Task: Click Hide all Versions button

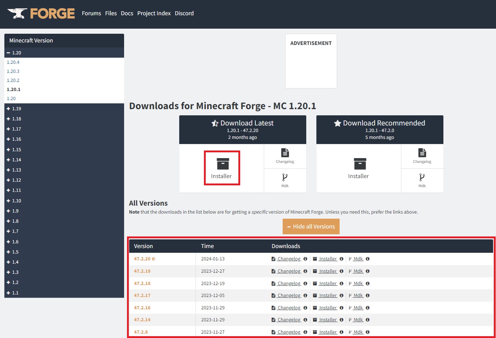Action: coord(311,226)
